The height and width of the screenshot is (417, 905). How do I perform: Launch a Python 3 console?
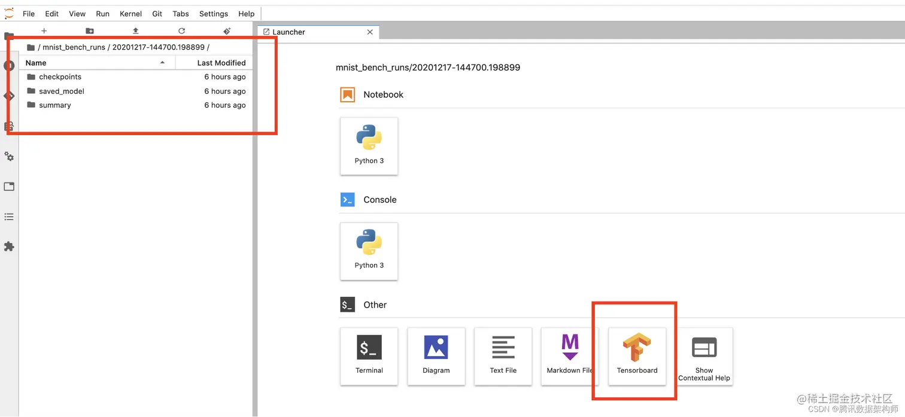(x=369, y=251)
